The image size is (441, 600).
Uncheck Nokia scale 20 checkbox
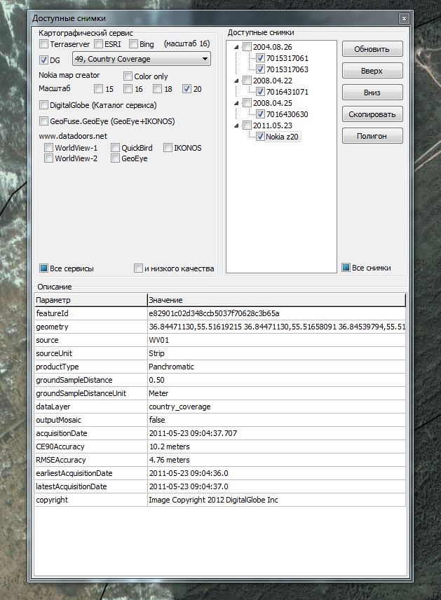click(186, 89)
